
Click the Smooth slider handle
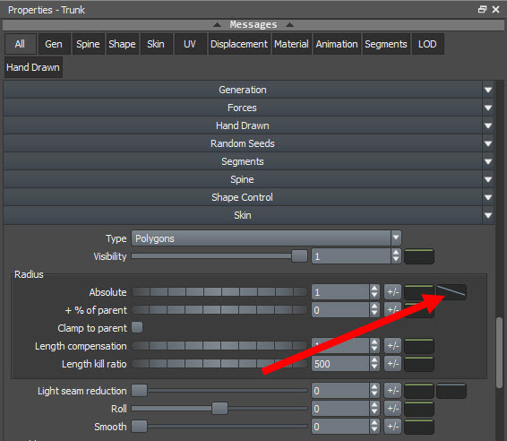[140, 427]
